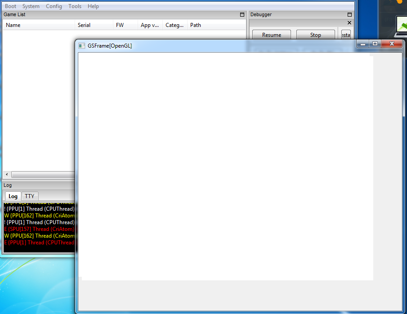This screenshot has height=314, width=407.
Task: Switch to the TTY tab
Action: tap(29, 196)
